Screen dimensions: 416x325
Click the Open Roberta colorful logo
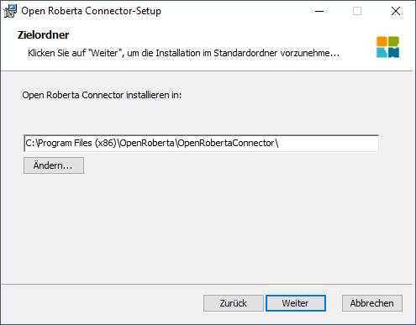(x=387, y=47)
